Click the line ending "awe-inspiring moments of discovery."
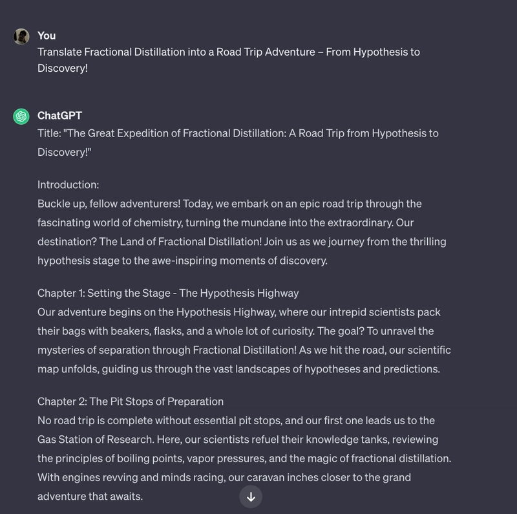Screen dimensions: 517x514 click(x=182, y=261)
